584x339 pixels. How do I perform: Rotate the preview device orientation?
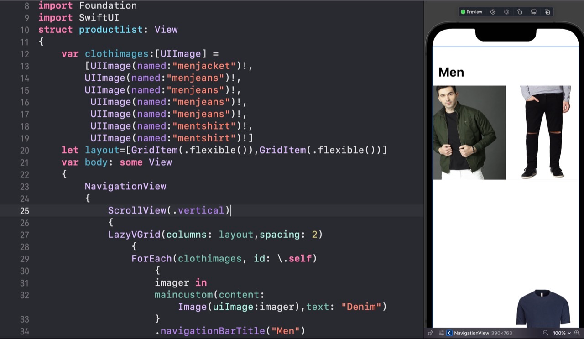(520, 12)
